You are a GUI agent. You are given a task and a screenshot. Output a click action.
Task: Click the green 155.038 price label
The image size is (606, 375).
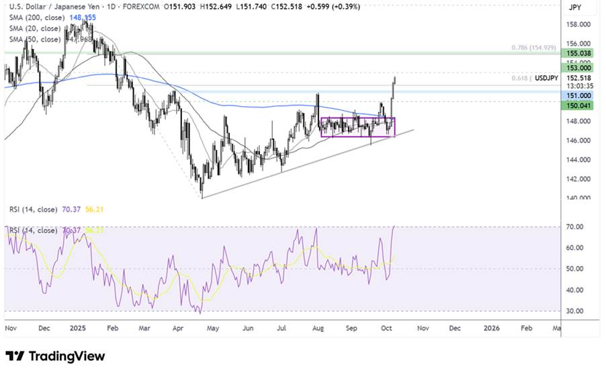578,52
